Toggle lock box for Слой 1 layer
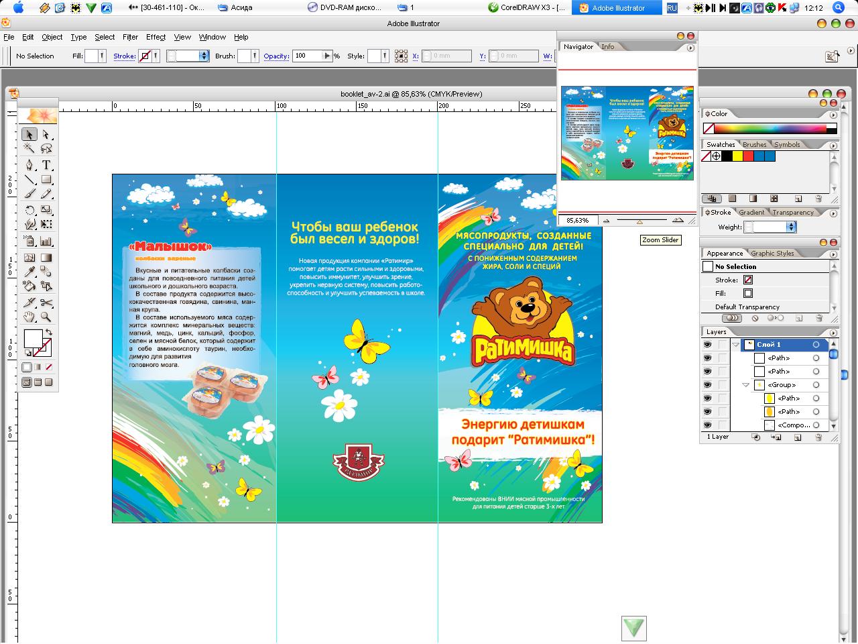858x644 pixels. pos(722,345)
